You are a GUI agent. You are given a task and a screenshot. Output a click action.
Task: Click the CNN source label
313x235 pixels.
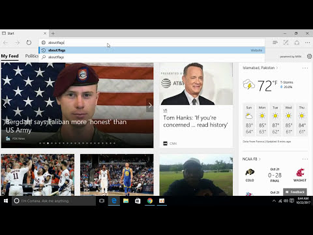point(173,144)
